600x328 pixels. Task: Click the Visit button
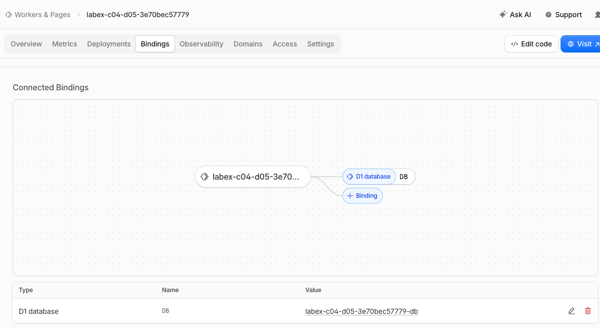click(x=580, y=44)
